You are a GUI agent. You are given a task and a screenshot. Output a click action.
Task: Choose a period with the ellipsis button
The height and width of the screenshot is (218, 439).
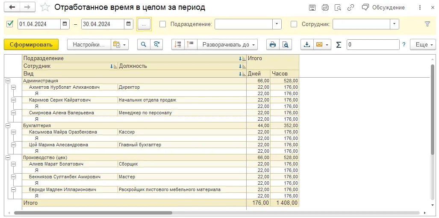144,24
